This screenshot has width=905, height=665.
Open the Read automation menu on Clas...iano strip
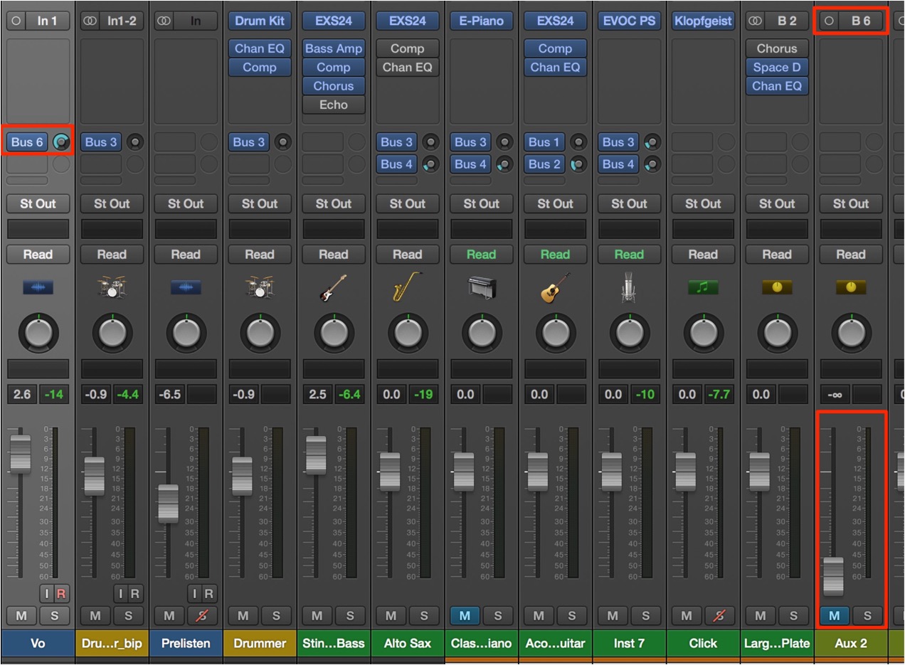(x=482, y=255)
